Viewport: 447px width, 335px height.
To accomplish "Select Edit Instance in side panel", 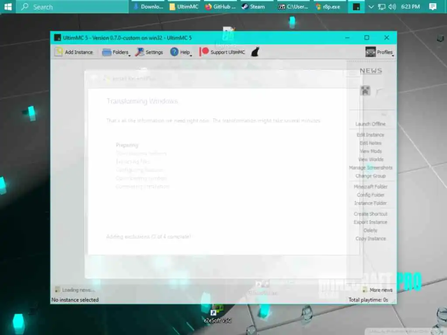I will pos(370,135).
